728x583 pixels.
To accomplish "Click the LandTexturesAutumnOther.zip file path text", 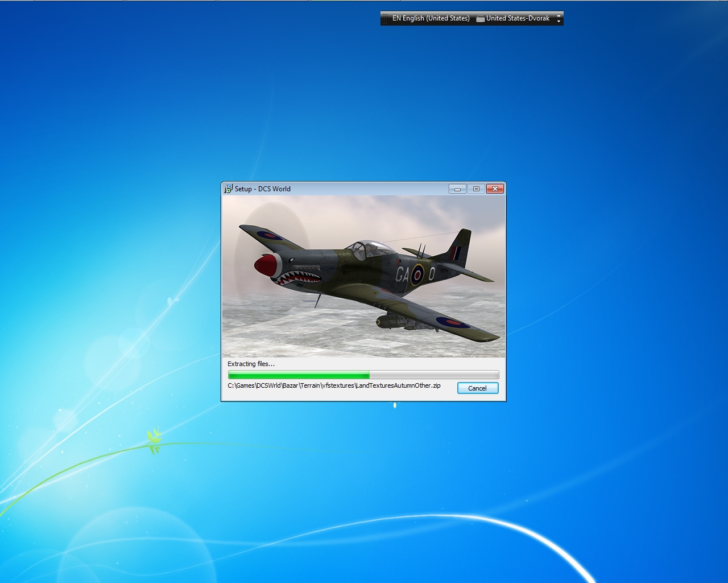I will (334, 385).
